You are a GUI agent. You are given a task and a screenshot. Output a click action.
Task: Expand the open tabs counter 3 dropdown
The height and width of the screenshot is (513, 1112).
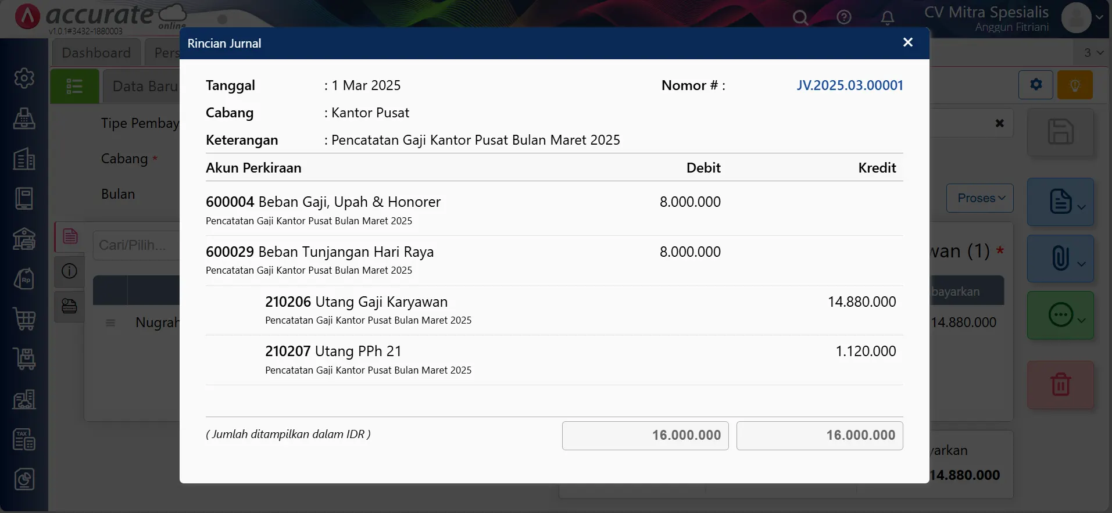coord(1093,53)
